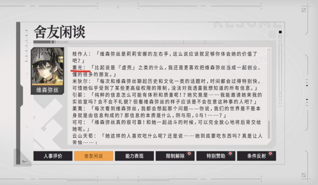Go to the 特别赞助 tab
The width and height of the screenshot is (318, 185).
pyautogui.click(x=216, y=156)
